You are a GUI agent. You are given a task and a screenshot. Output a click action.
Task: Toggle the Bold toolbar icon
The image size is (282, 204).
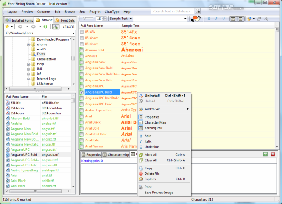[x=209, y=19]
